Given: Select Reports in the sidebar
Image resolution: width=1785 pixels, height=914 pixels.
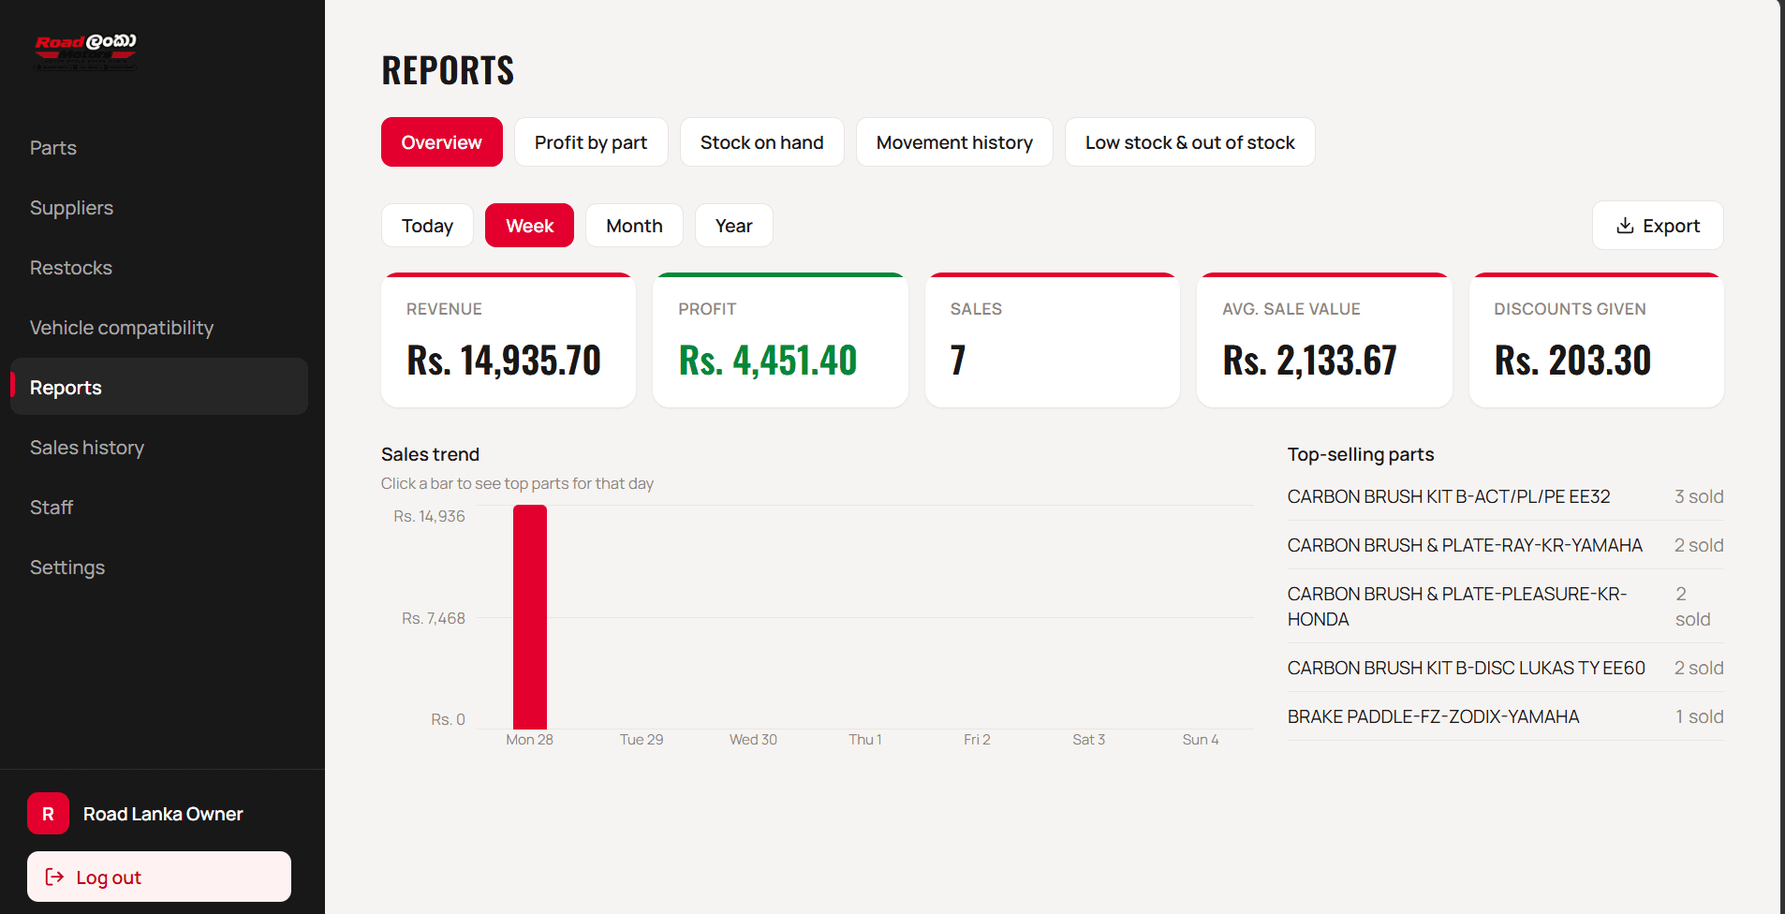Looking at the screenshot, I should [159, 387].
